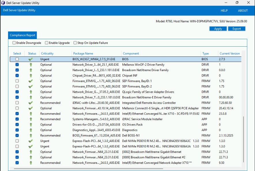Click current version value 00.00.00.00
This screenshot has height=171, width=255.
click(226, 97)
